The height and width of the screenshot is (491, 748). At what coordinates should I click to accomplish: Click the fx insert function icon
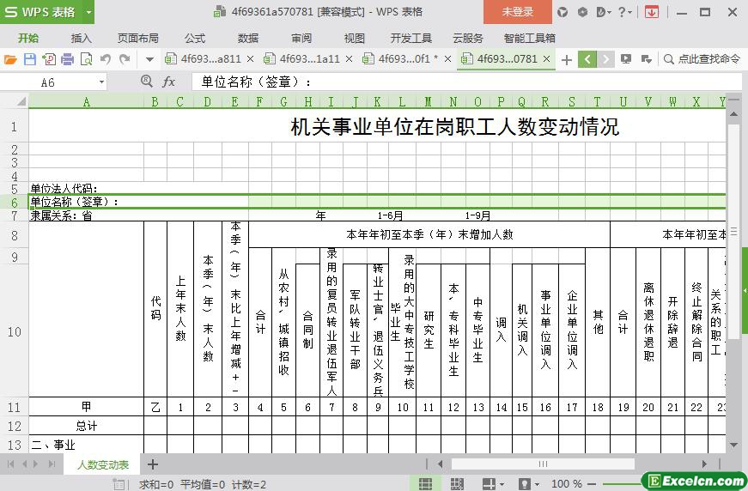point(168,82)
